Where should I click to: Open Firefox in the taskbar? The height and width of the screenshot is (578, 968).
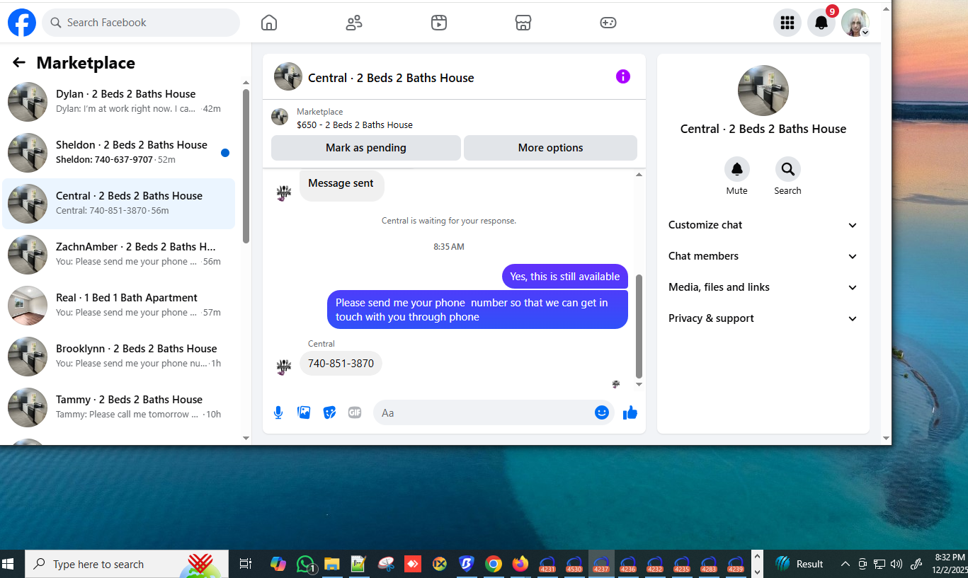pyautogui.click(x=520, y=564)
